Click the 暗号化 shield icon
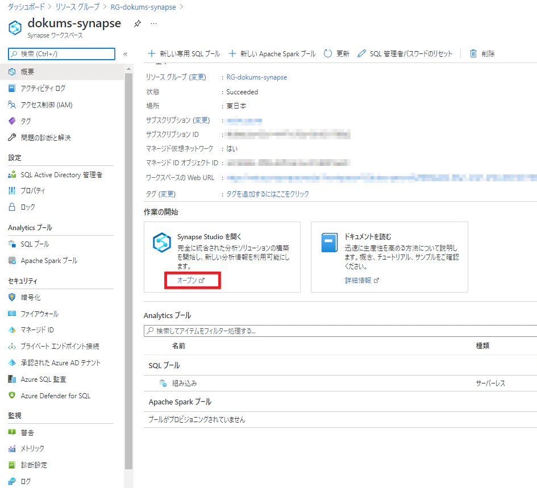The width and height of the screenshot is (537, 488). click(x=12, y=297)
